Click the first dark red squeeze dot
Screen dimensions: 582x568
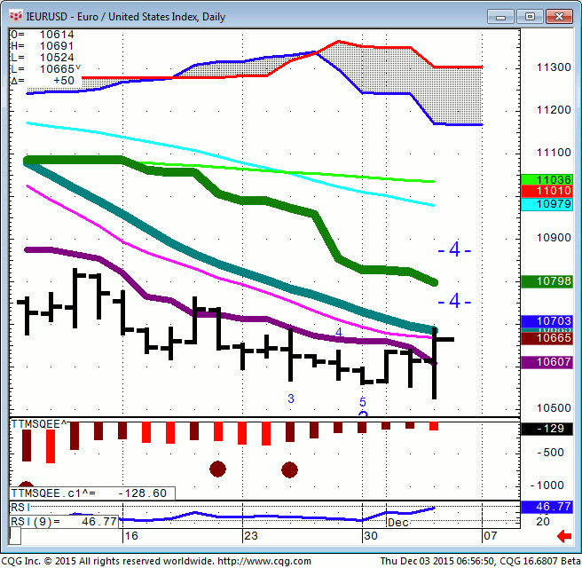coord(218,469)
